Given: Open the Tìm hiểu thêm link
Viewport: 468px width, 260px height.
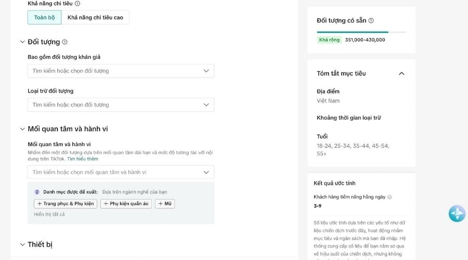Looking at the screenshot, I should coord(82,159).
